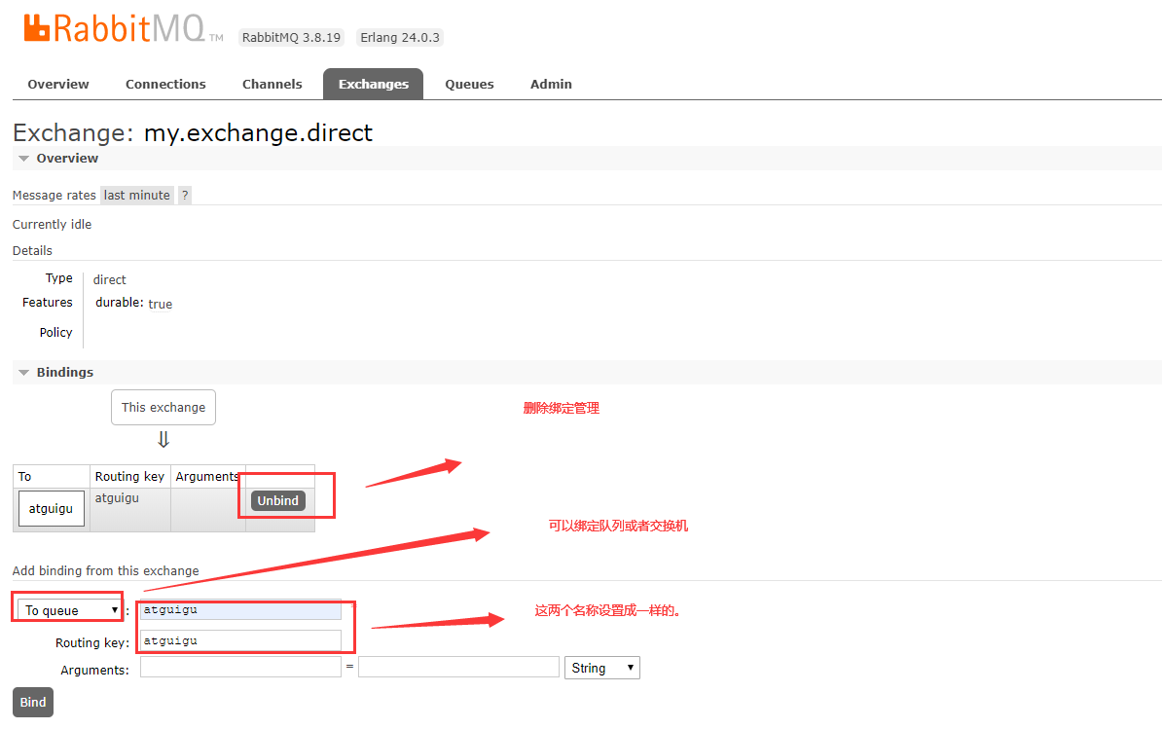This screenshot has height=729, width=1162.
Task: Click the RabbitMQ logo
Action: [x=123, y=28]
